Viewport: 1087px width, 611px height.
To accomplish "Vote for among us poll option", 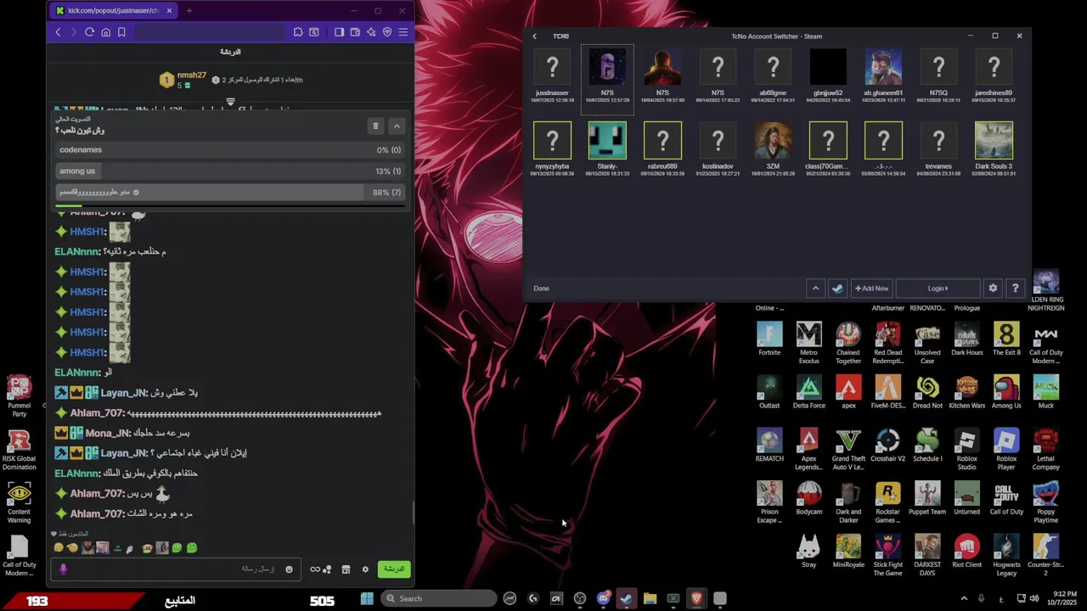I will click(x=229, y=171).
